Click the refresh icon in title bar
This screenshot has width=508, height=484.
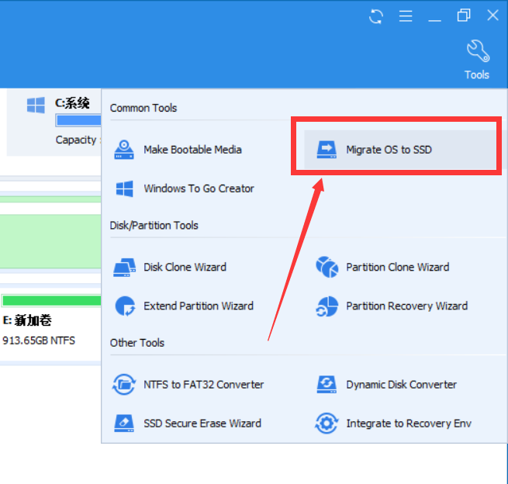pos(376,16)
